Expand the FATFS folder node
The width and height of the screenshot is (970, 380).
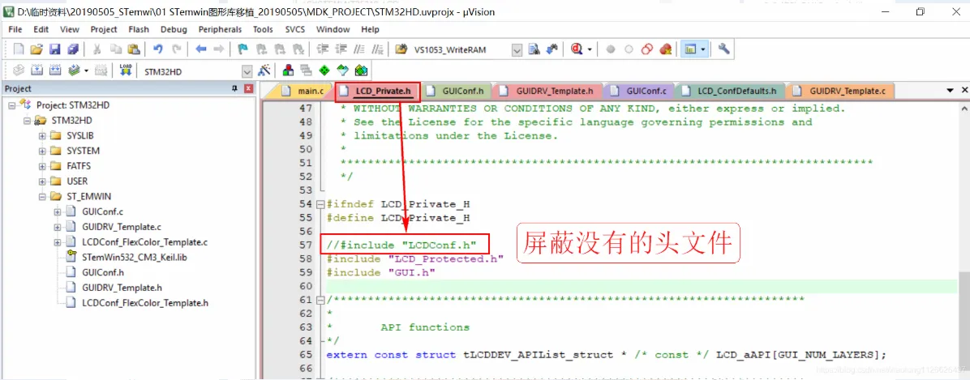click(x=42, y=165)
